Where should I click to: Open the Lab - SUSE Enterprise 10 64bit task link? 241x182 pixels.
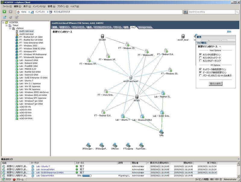(x=50, y=173)
